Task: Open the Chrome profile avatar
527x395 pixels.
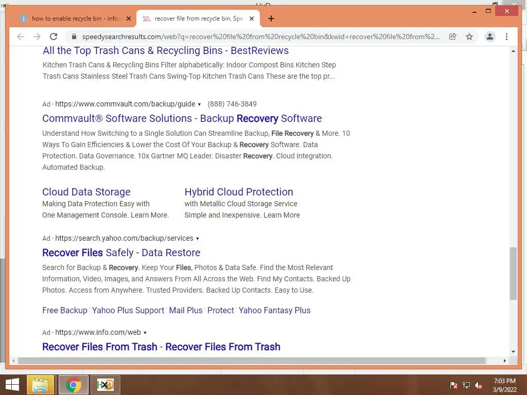Action: pyautogui.click(x=490, y=37)
